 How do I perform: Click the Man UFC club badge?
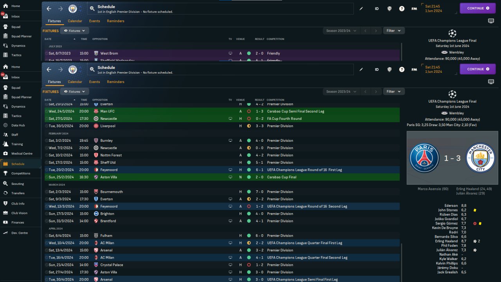96,111
